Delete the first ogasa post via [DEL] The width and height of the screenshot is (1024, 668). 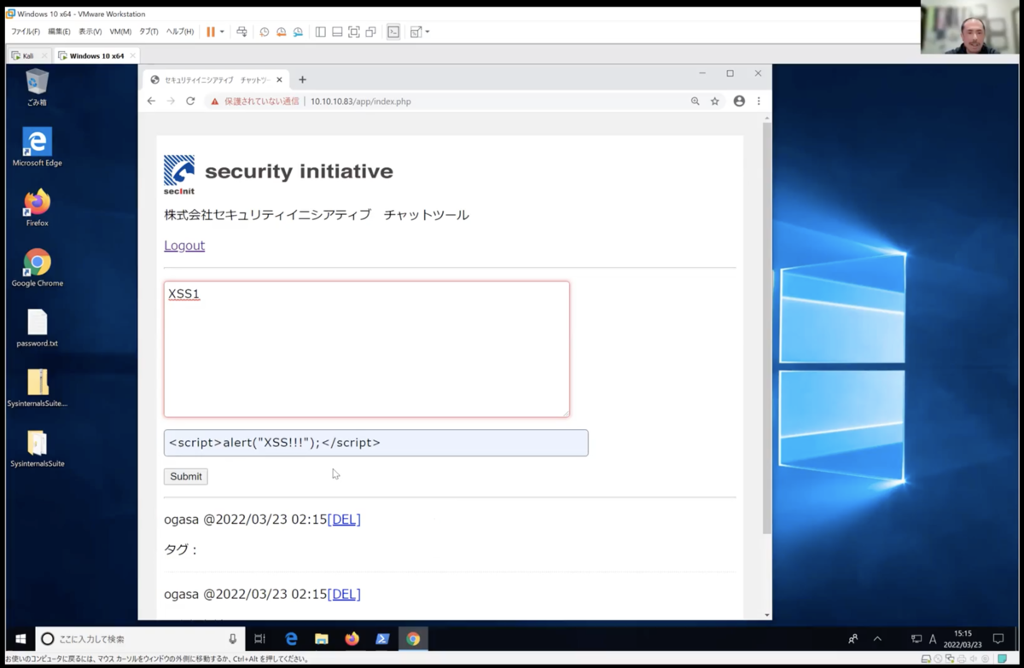344,520
